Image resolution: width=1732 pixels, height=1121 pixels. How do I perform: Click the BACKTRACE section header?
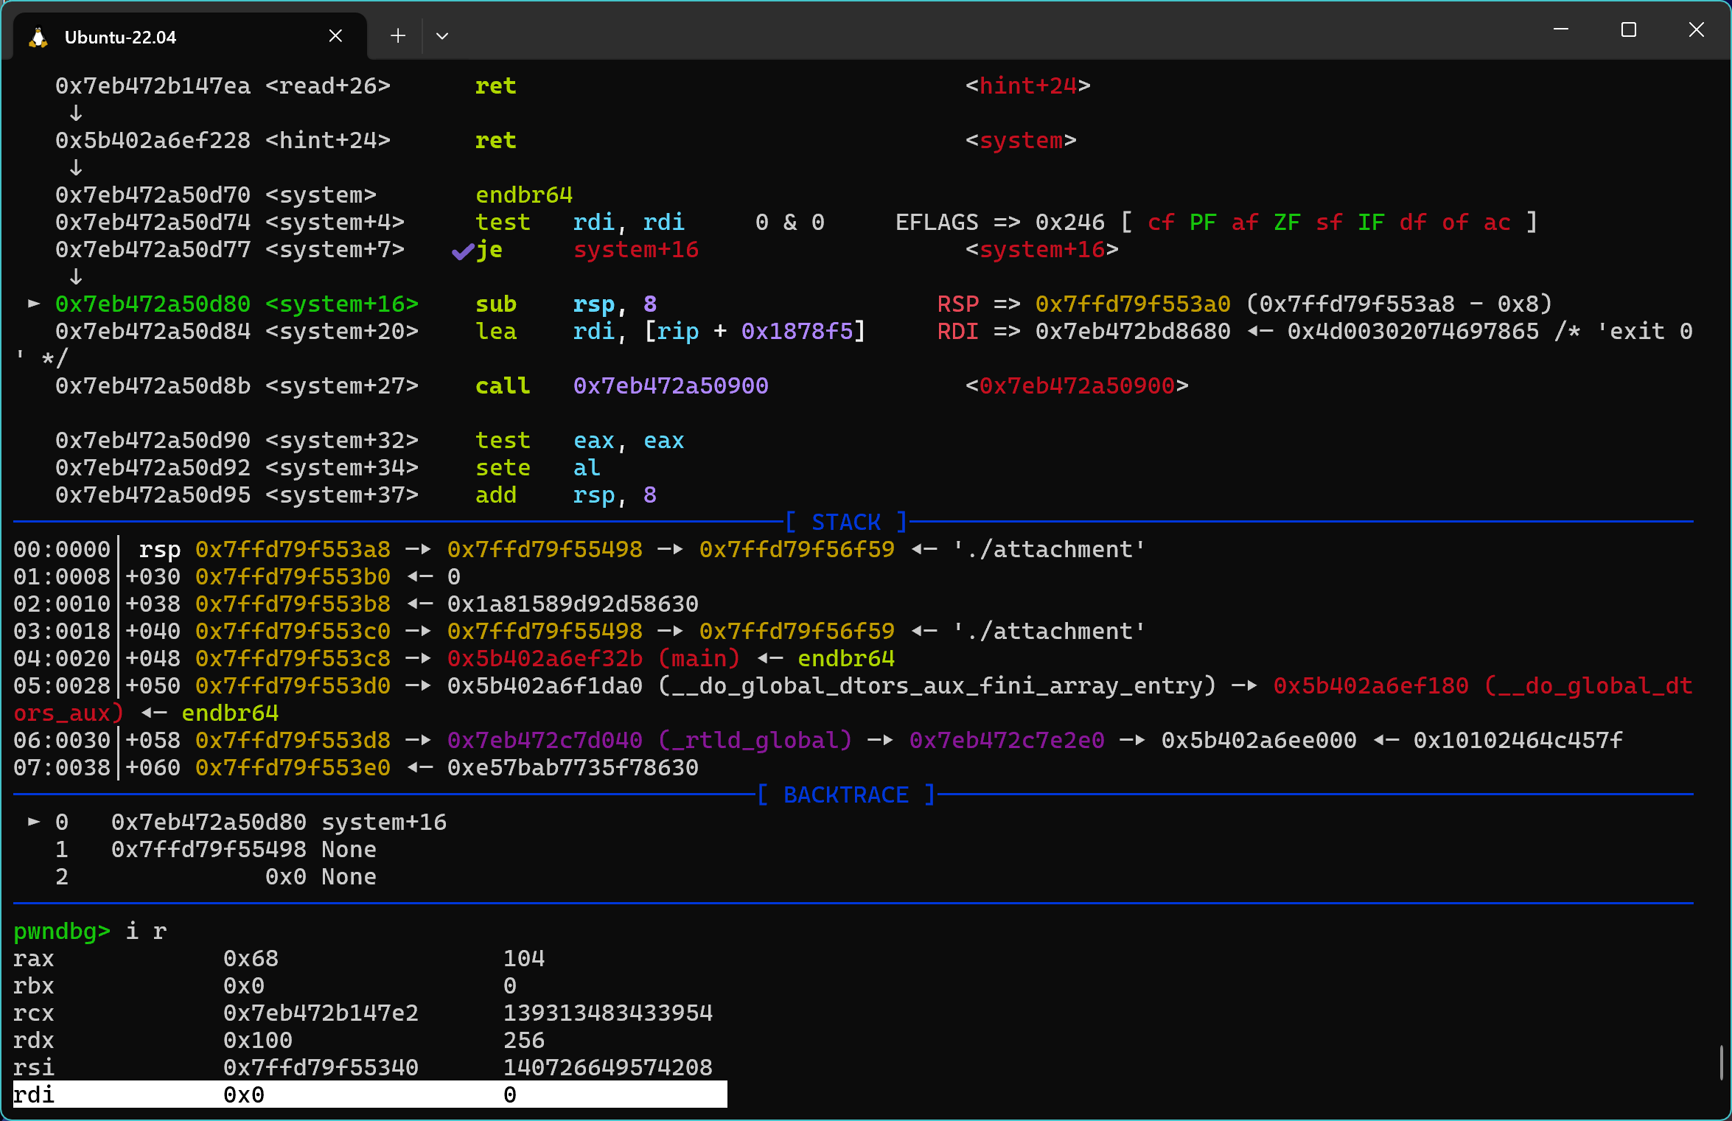(x=846, y=795)
